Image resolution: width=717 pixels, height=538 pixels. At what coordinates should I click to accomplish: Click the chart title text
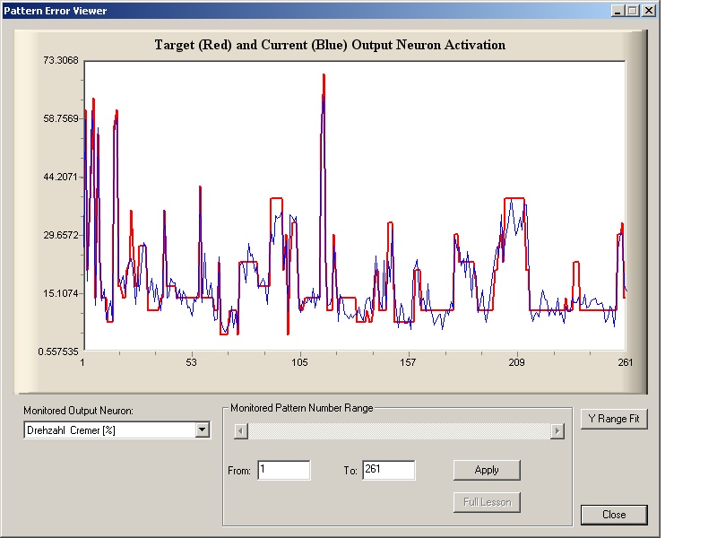point(330,45)
